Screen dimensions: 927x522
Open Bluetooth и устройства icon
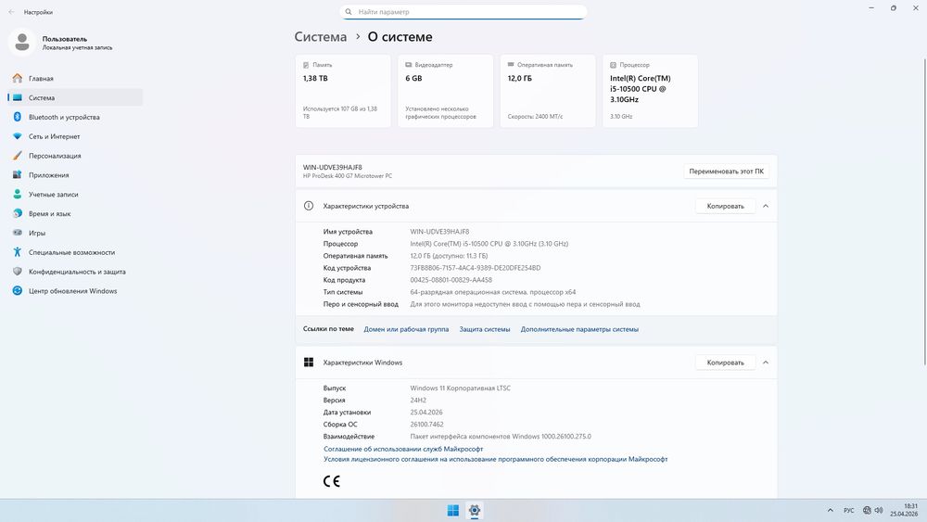[17, 117]
